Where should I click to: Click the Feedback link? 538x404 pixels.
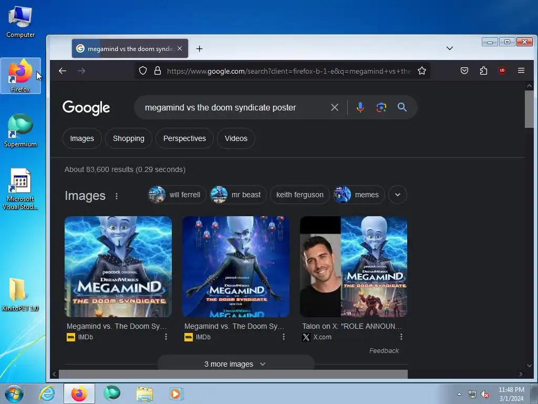384,351
